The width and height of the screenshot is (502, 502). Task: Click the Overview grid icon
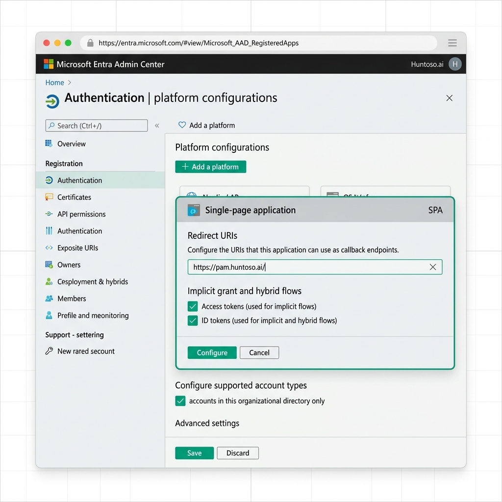[49, 144]
